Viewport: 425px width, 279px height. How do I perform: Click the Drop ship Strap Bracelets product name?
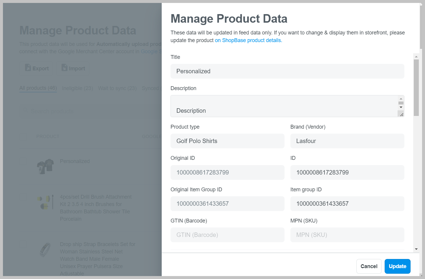coord(97,259)
